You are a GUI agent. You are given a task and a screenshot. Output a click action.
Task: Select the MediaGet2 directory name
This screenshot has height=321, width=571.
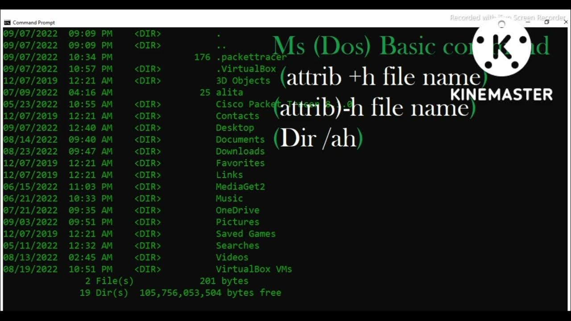pos(240,186)
